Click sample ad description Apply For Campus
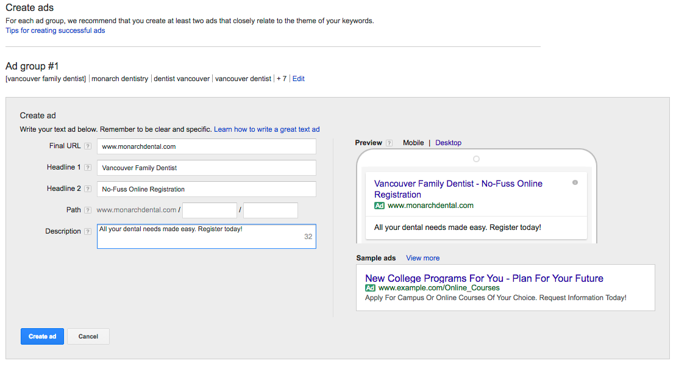This screenshot has width=676, height=366. [x=496, y=298]
